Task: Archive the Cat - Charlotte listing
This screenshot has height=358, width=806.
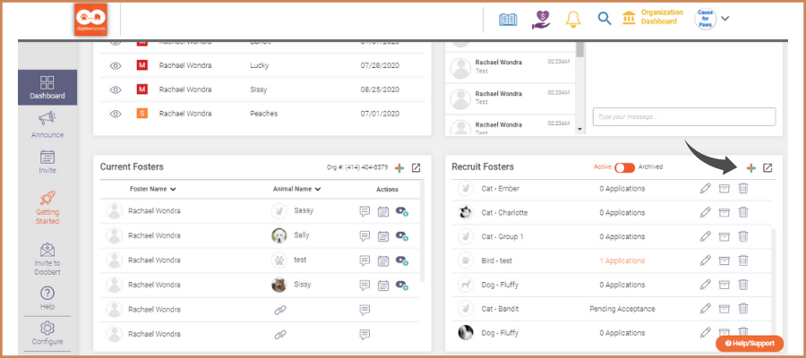Action: tap(724, 212)
